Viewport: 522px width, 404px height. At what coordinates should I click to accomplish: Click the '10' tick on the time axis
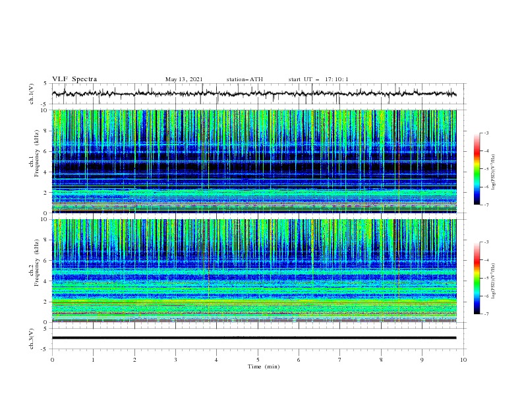463,360
